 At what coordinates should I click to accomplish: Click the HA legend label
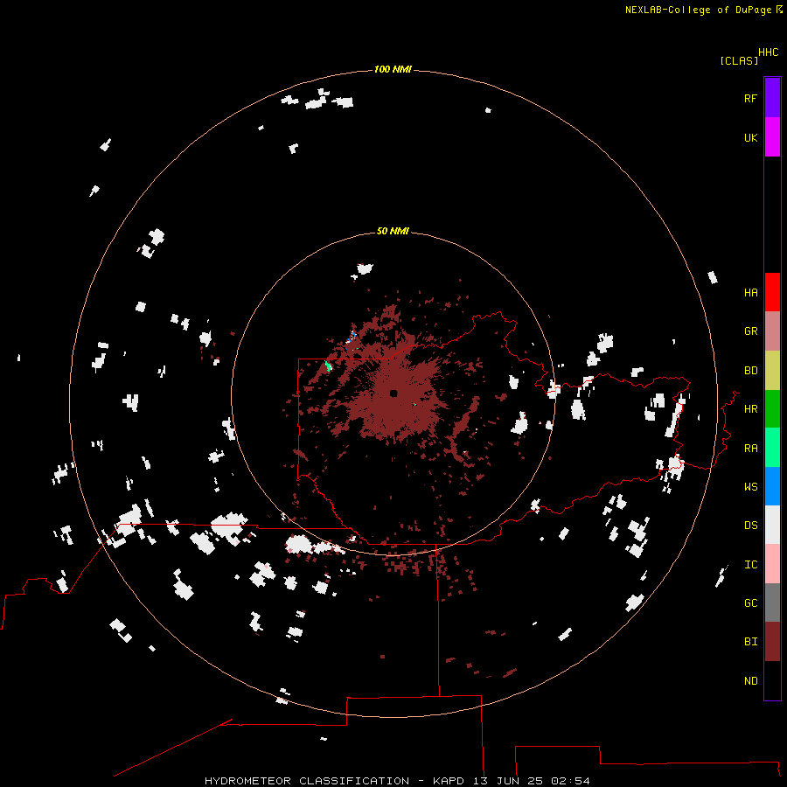750,292
